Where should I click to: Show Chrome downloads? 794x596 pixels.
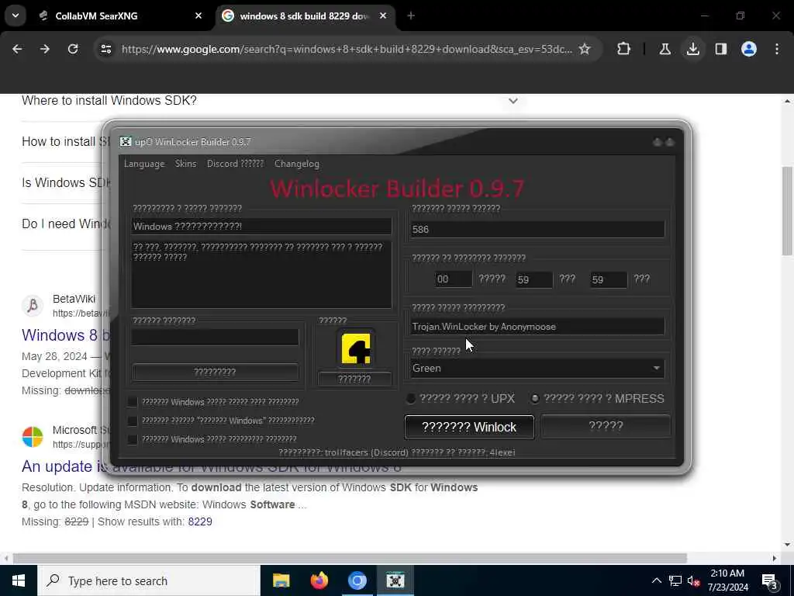[693, 49]
